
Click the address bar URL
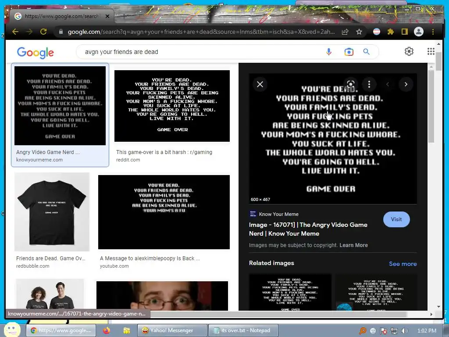point(201,32)
